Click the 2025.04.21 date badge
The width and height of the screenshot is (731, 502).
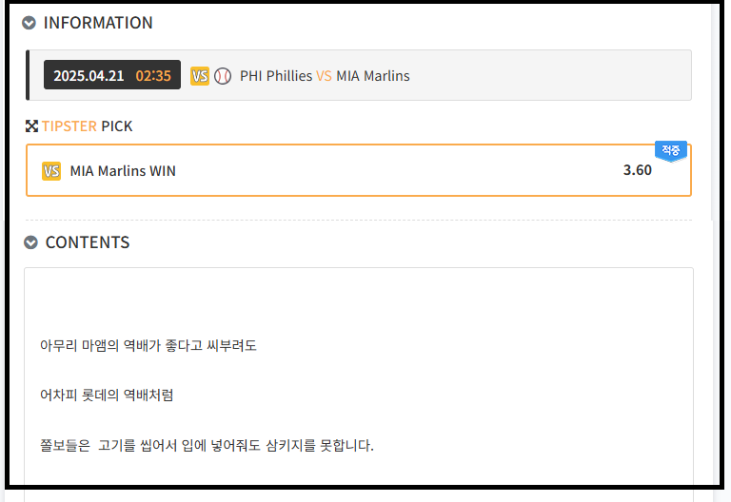(89, 75)
